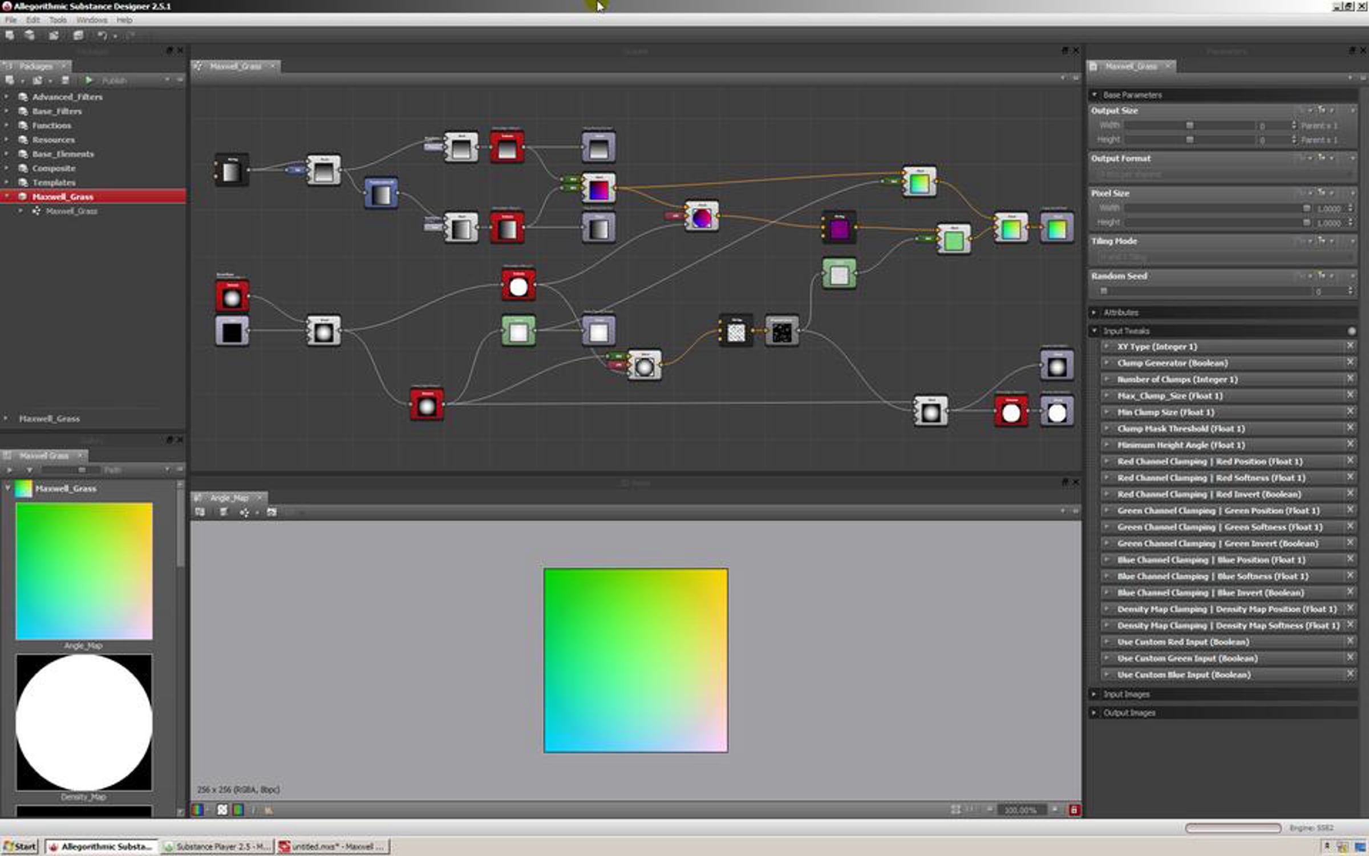Viewport: 1369px width, 856px height.
Task: Expand the Composite package
Action: click(7, 168)
